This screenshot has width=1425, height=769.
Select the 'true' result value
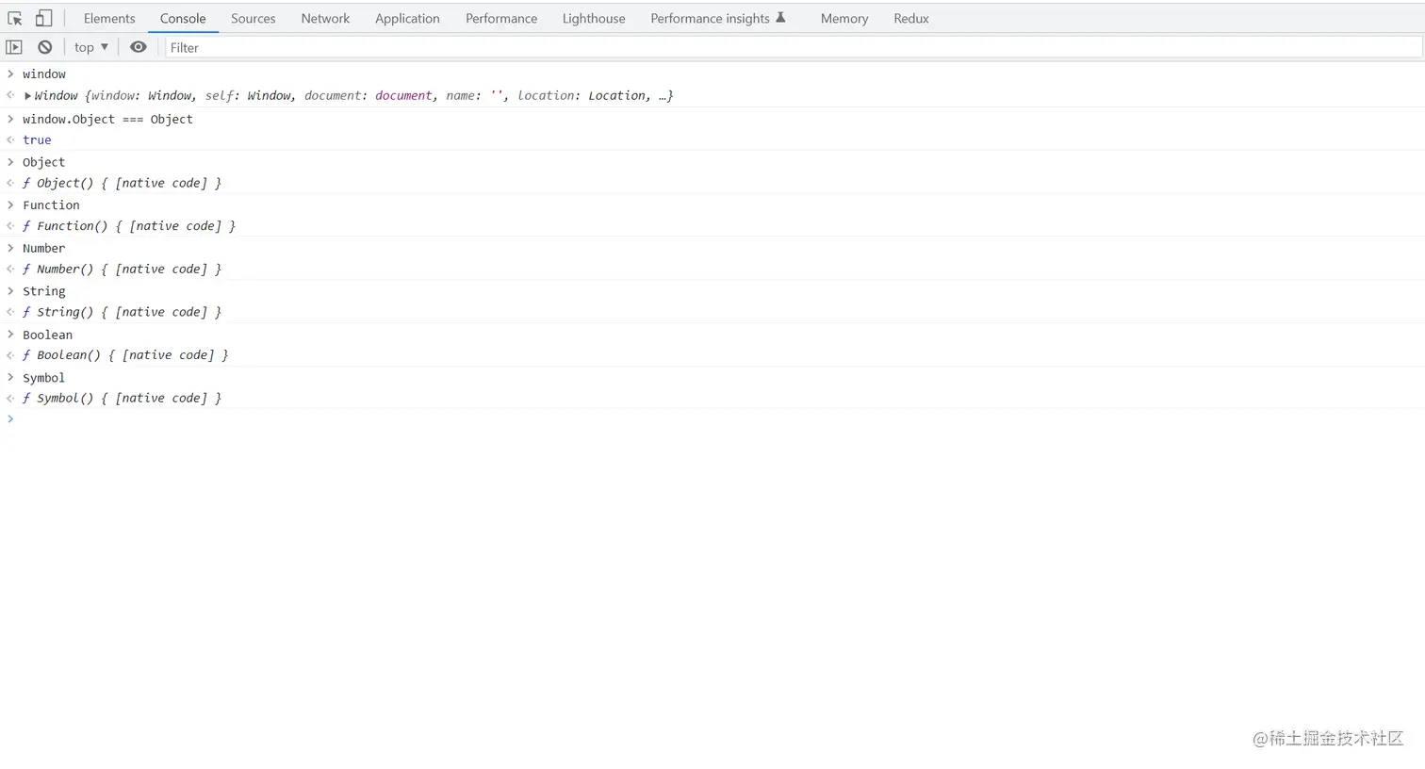37,139
